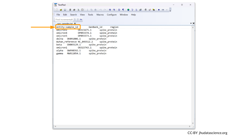Open a file using the folder icon

[61, 10]
